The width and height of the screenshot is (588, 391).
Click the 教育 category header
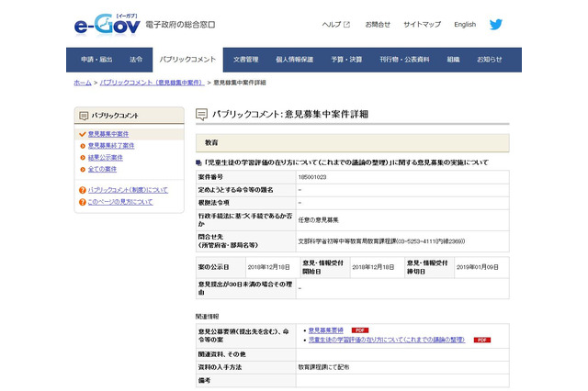(x=353, y=143)
